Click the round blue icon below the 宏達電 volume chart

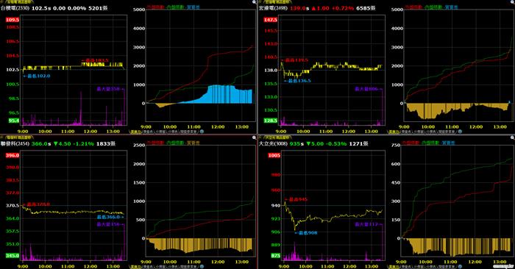(460, 132)
